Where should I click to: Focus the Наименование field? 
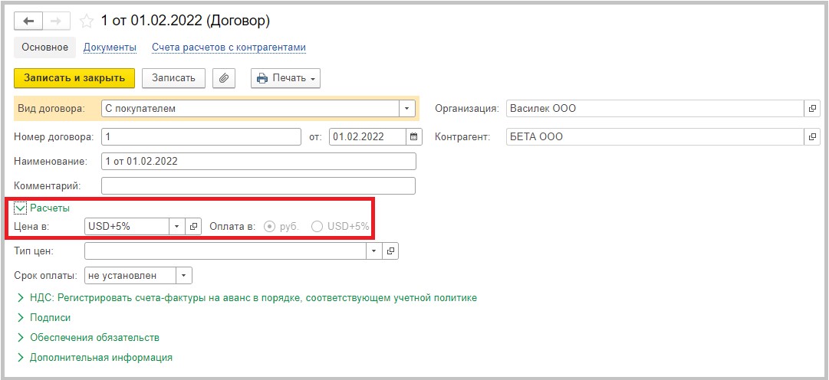tap(258, 161)
